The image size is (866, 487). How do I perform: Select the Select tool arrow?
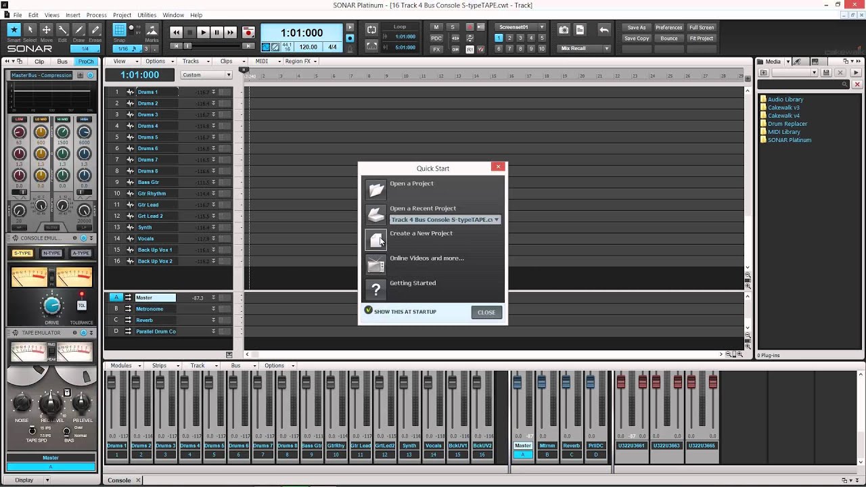coord(30,30)
